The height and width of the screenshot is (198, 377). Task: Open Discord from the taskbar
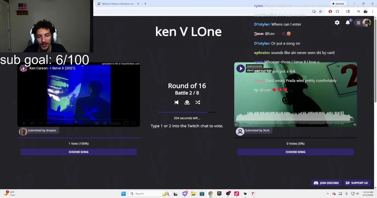[x=185, y=194]
